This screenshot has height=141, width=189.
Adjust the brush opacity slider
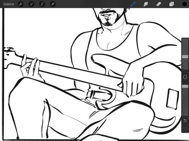185,86
